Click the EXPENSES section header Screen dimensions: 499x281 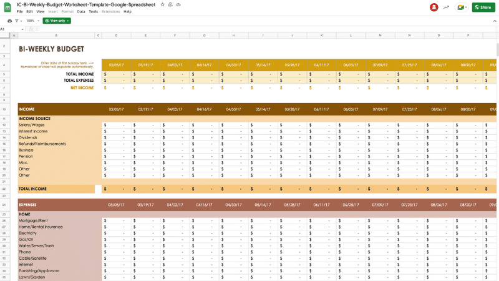pos(27,205)
